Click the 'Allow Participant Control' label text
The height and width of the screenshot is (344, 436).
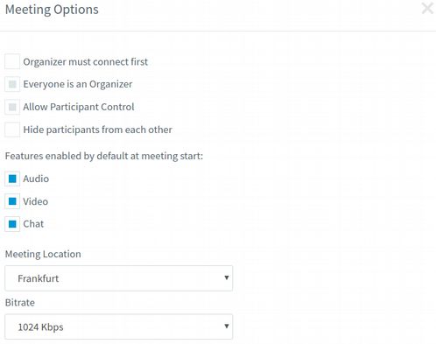(x=79, y=107)
